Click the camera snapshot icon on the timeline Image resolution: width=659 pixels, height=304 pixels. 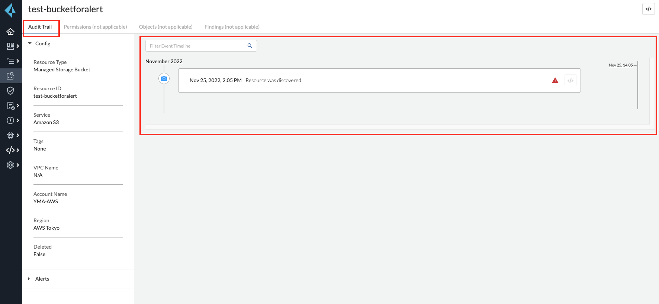[164, 78]
